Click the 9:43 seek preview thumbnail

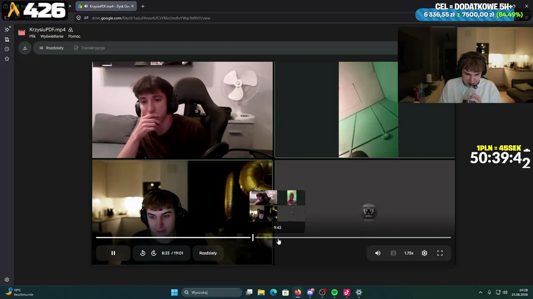pos(277,211)
